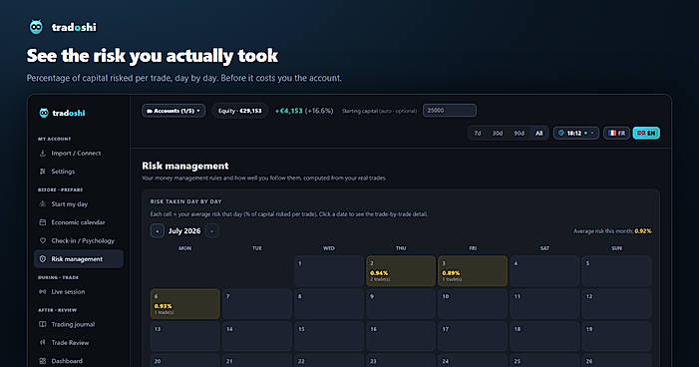This screenshot has width=699, height=367.
Task: Open July 2 cell showing 0.94%
Action: click(x=401, y=270)
